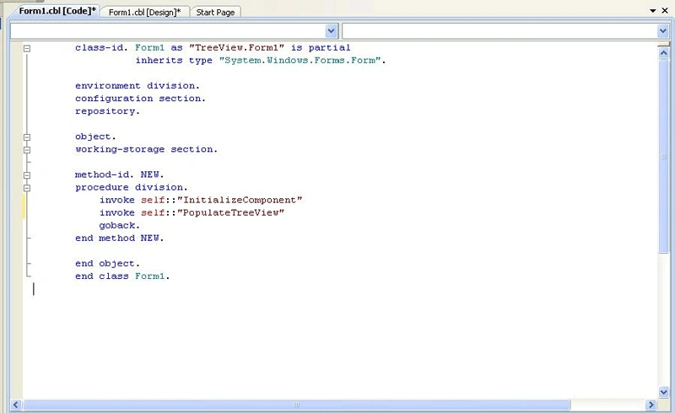Switch to Form1.cbl [Design] tab
This screenshot has height=413, width=675.
pos(144,12)
